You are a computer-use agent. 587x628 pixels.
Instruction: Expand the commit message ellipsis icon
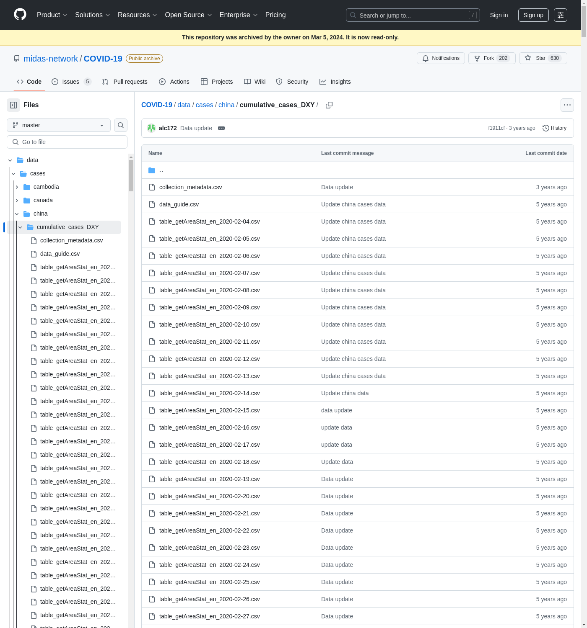(221, 128)
